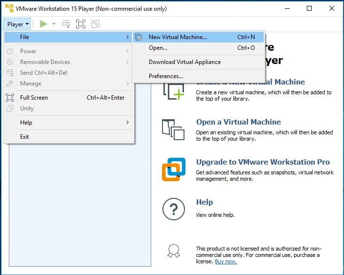Click the Unity menu icon

tap(10, 108)
